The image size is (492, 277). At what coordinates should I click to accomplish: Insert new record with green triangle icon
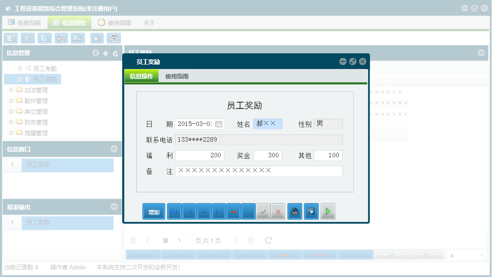click(x=248, y=211)
